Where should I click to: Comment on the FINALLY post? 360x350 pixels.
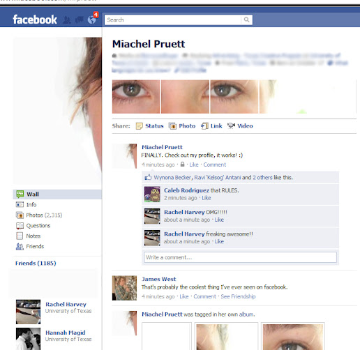tap(215, 165)
